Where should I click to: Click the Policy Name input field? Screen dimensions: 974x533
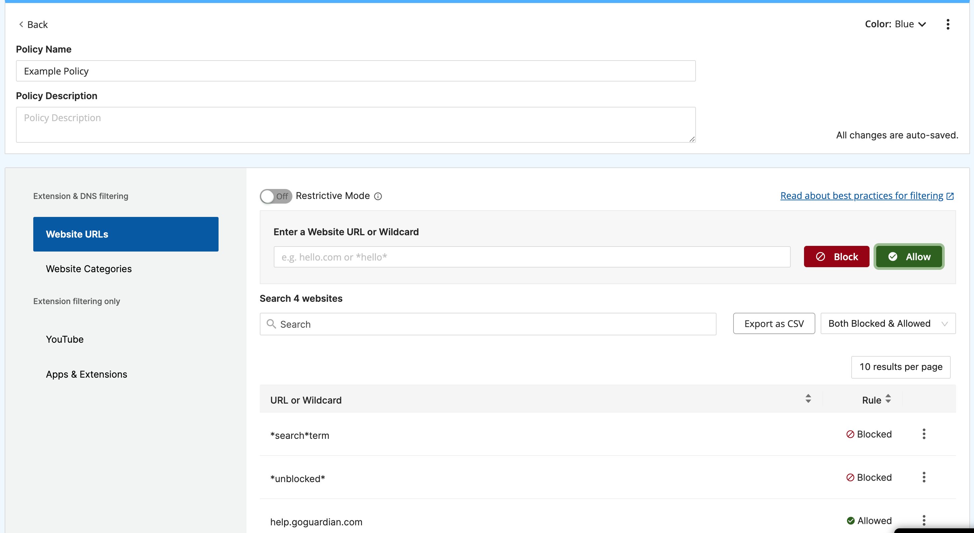[x=355, y=71]
